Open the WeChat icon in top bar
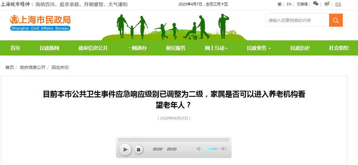 coord(316,3)
